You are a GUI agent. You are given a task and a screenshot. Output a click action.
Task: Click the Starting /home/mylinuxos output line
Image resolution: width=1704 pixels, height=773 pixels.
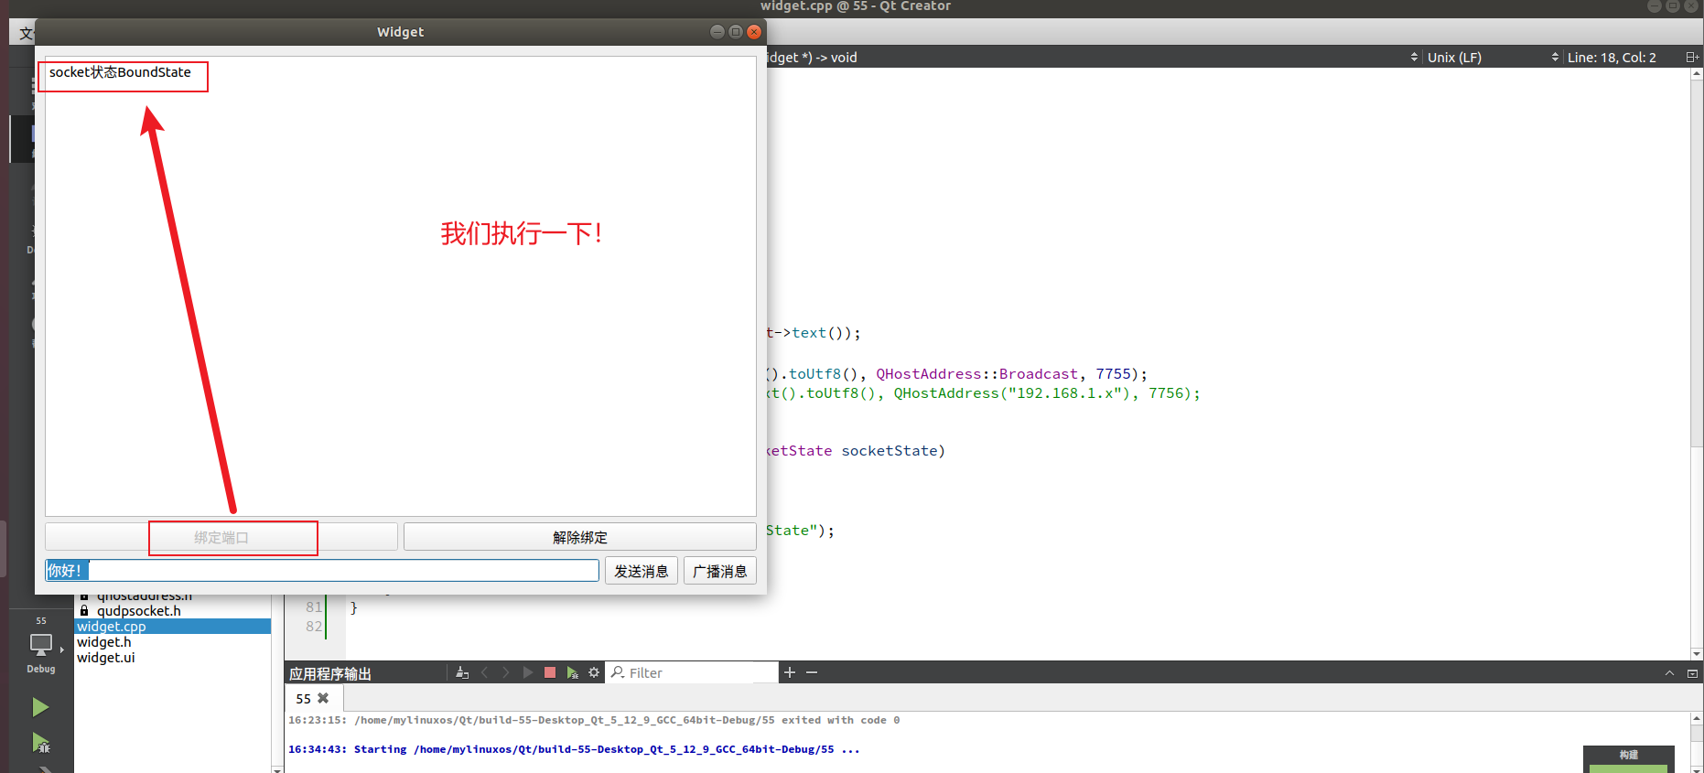(x=574, y=749)
